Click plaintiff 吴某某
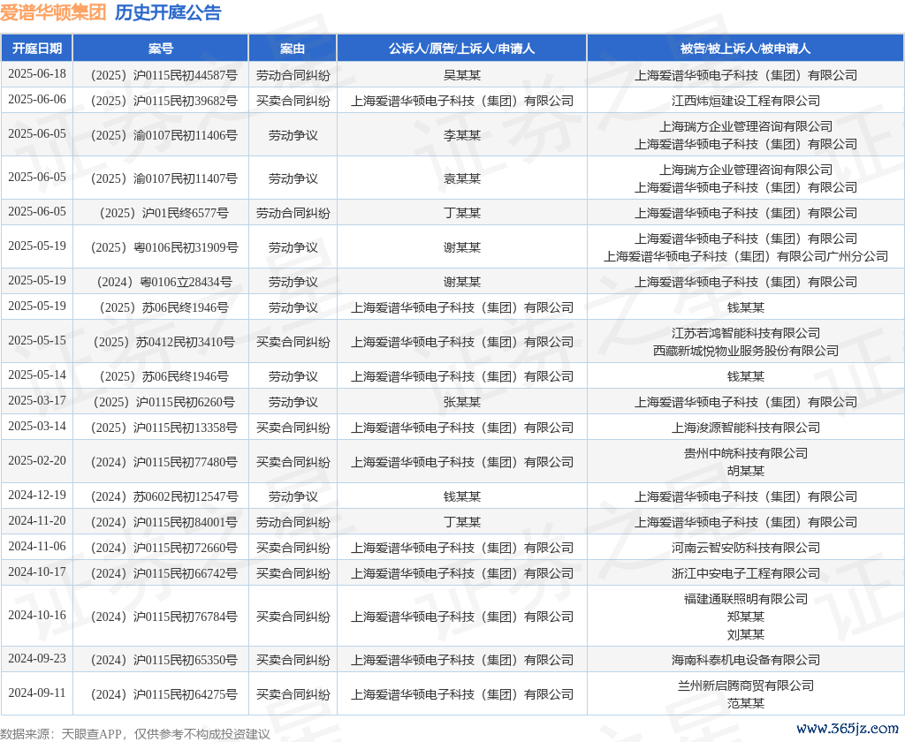This screenshot has height=742, width=905. (461, 75)
